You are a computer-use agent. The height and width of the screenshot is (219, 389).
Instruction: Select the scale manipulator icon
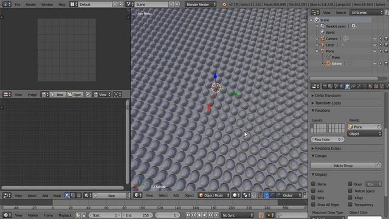[278, 195]
